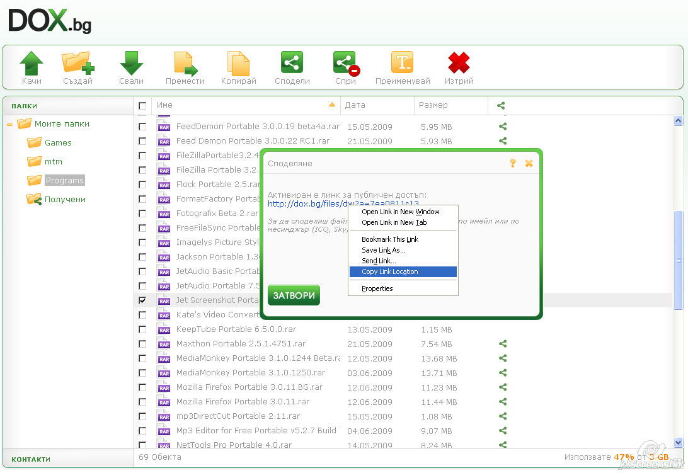Image resolution: width=688 pixels, height=473 pixels.
Task: Click the file list scrollbar thumb
Action: pos(679,260)
